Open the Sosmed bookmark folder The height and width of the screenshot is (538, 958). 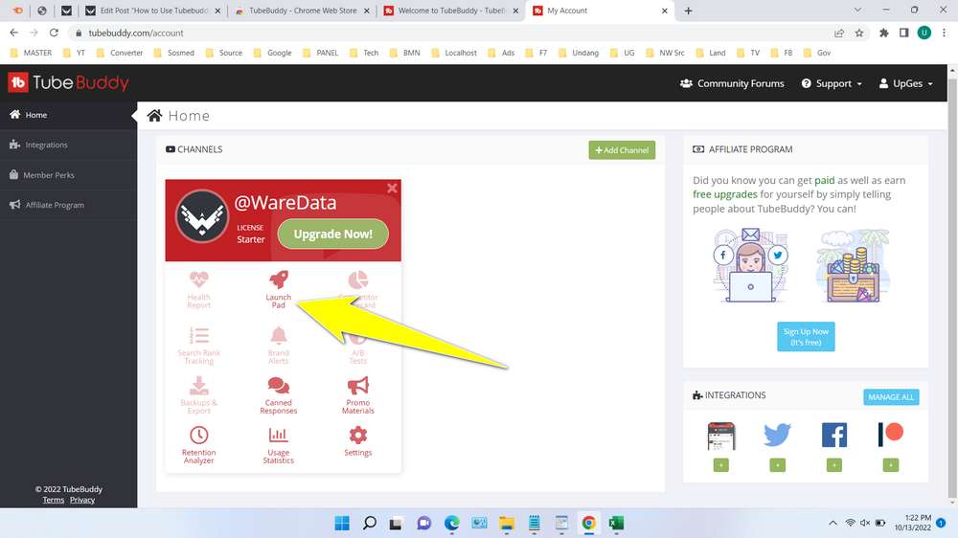coord(174,53)
